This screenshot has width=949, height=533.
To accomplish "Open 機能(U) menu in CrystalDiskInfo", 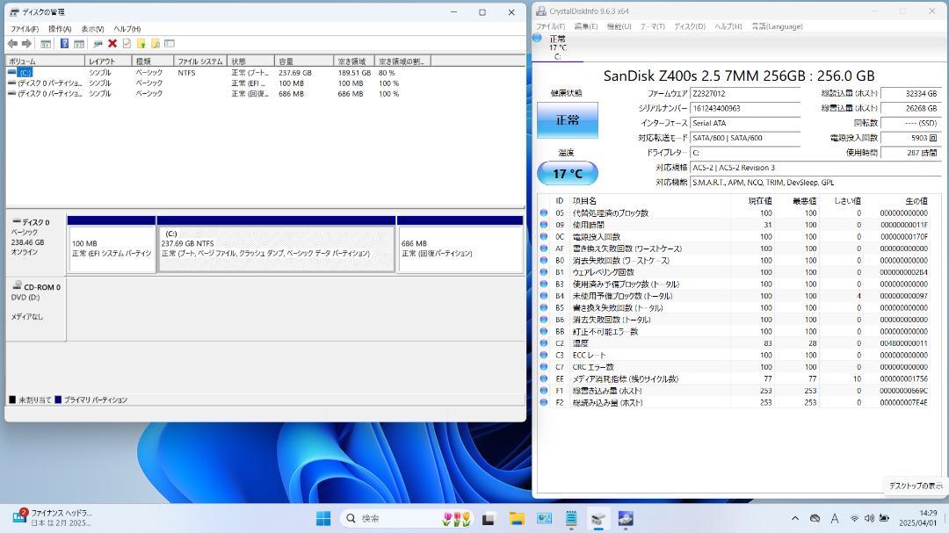I will click(619, 26).
